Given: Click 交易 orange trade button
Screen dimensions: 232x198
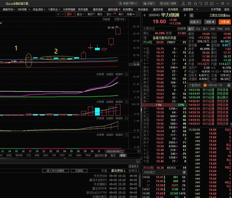Looking at the screenshot, I should pyautogui.click(x=224, y=22).
